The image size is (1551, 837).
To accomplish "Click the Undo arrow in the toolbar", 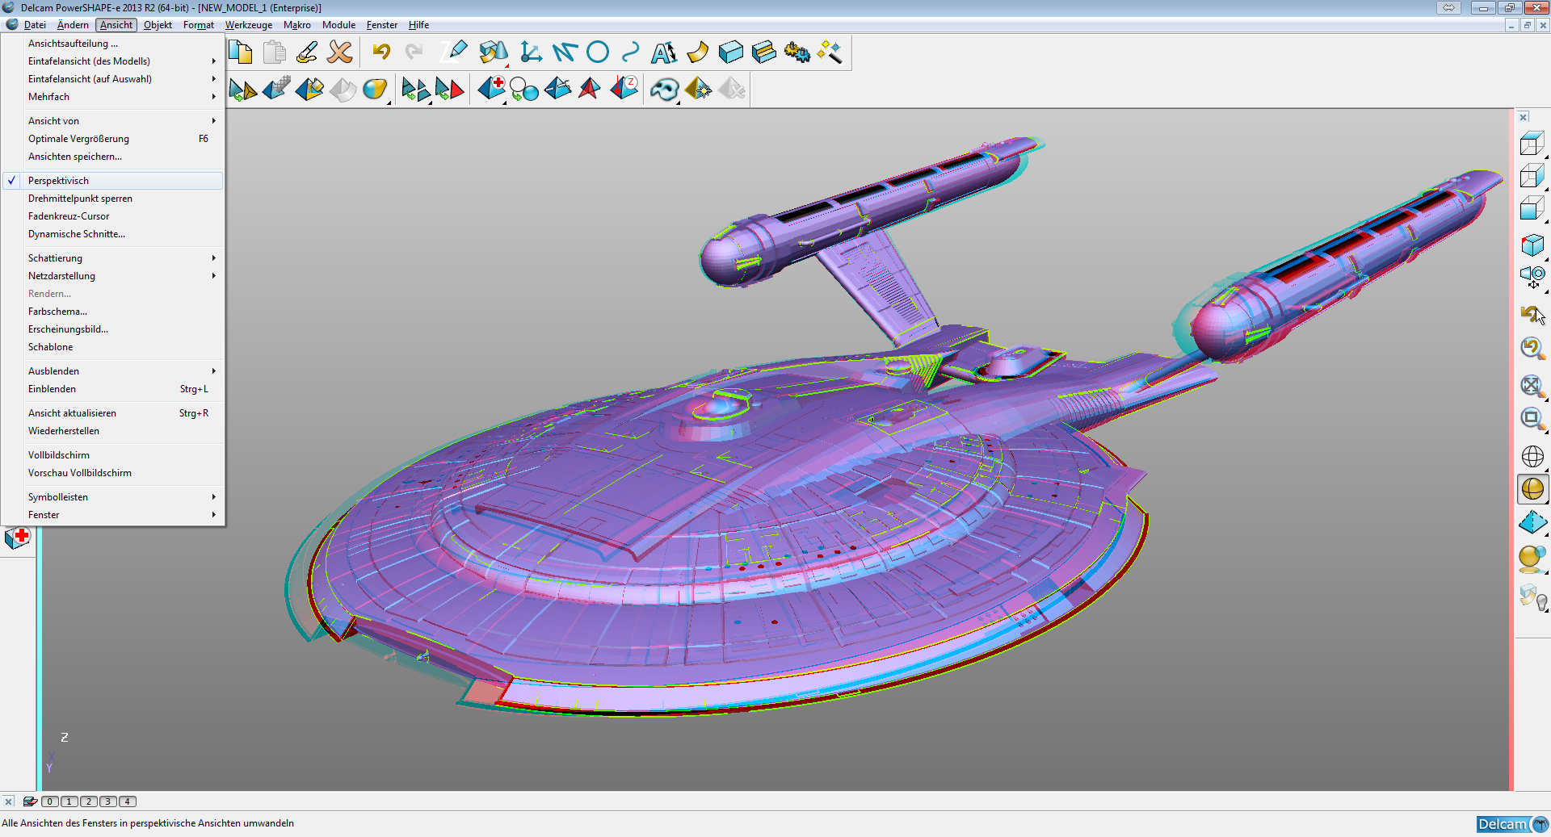I will point(381,52).
